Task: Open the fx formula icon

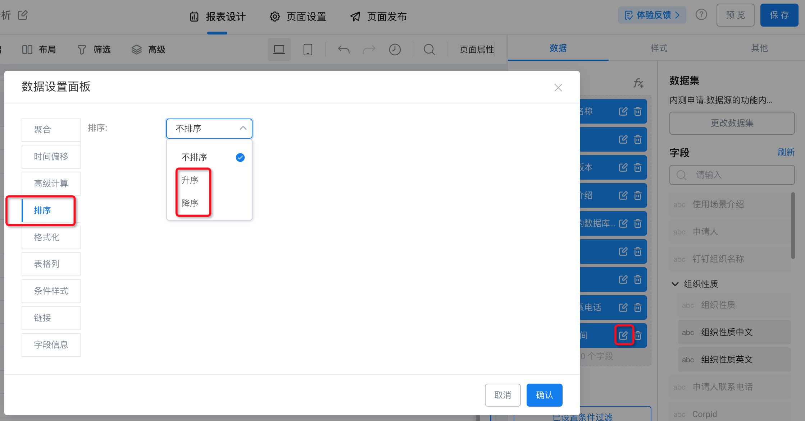Action: coord(638,83)
